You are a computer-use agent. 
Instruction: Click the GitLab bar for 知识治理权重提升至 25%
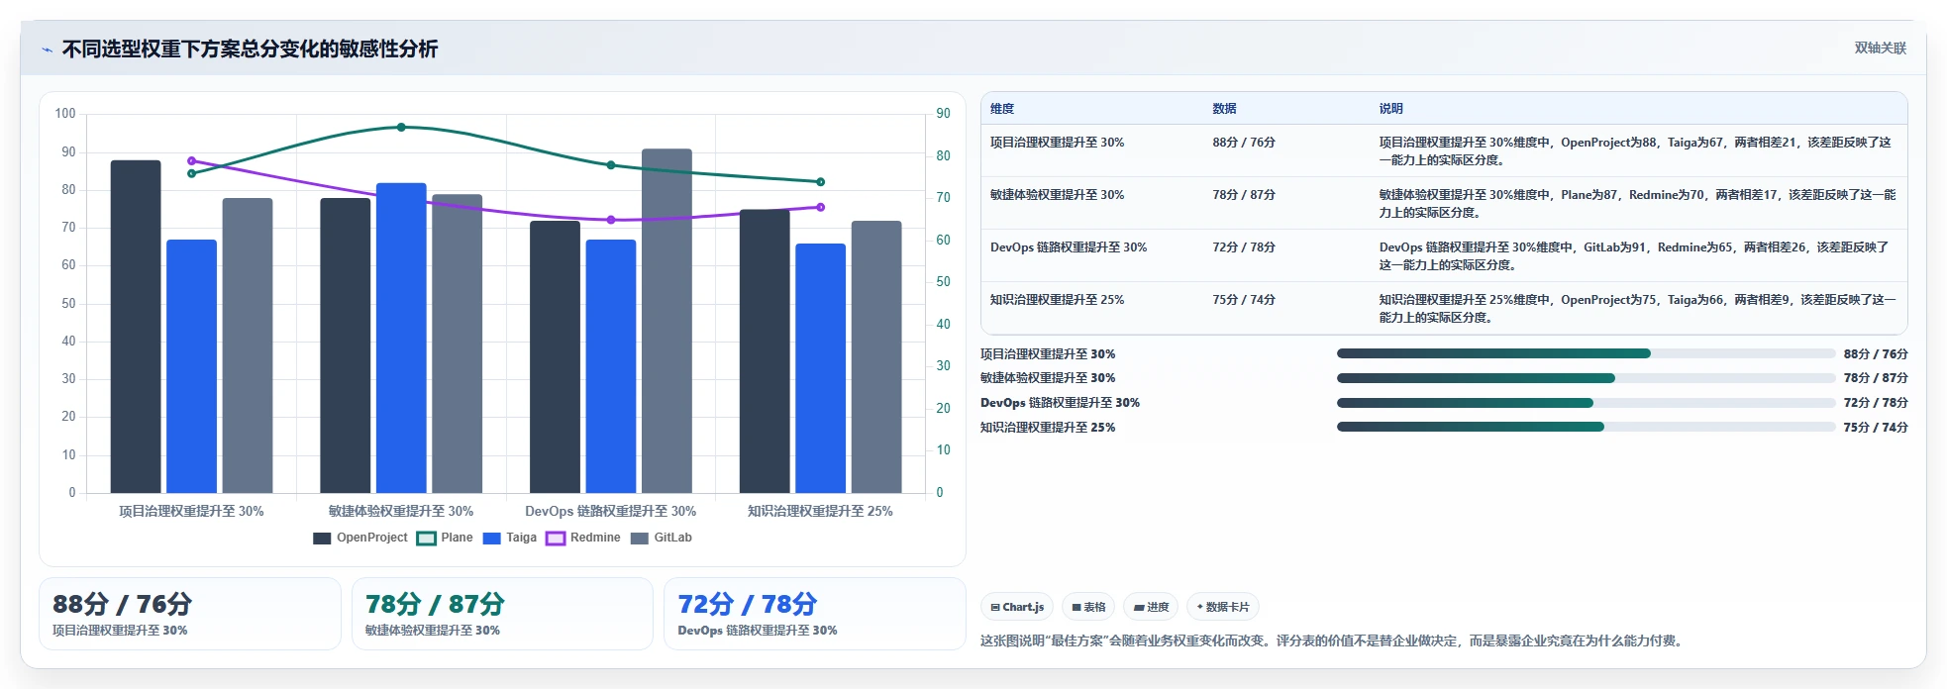point(876,356)
